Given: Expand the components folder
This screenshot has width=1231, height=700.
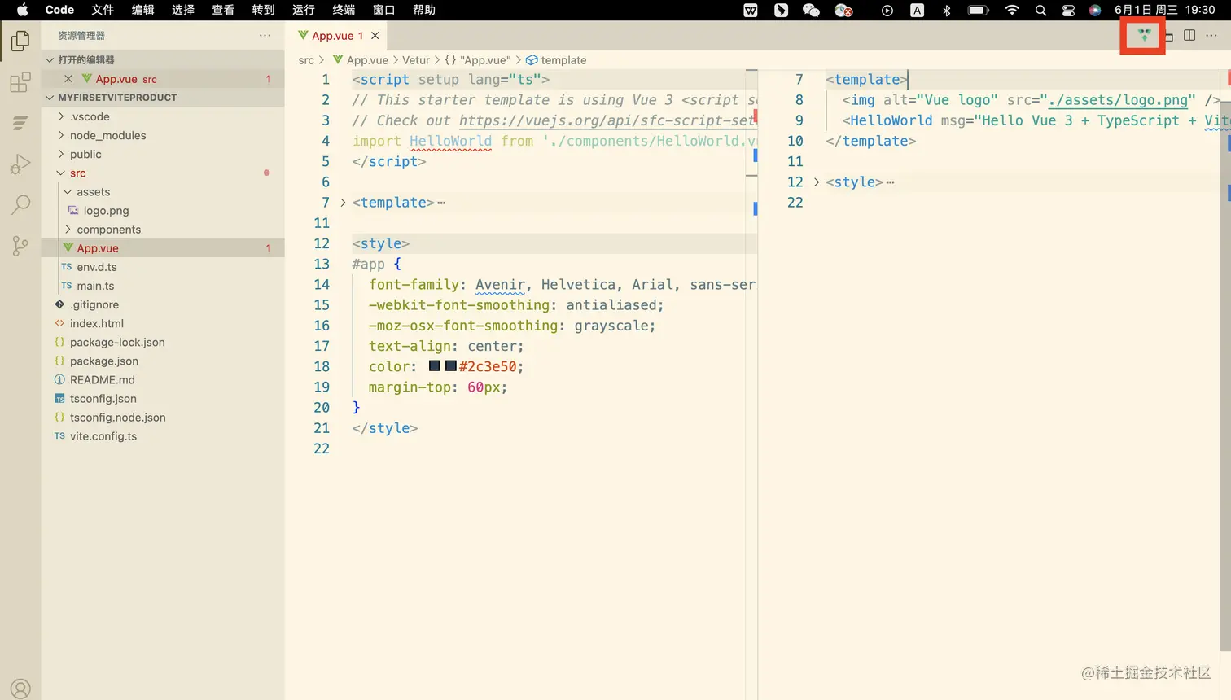Looking at the screenshot, I should coord(68,230).
